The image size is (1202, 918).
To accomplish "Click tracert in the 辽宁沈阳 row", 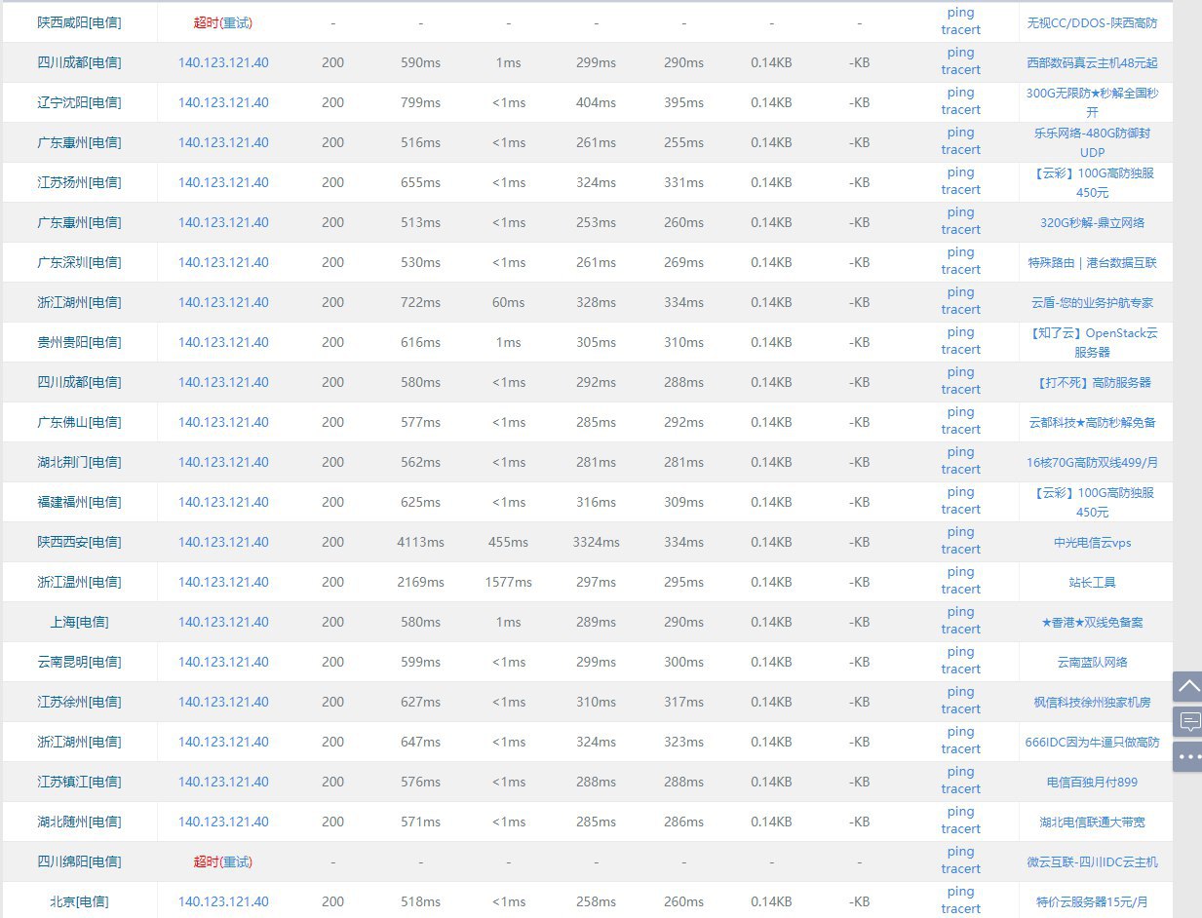I will [x=960, y=110].
